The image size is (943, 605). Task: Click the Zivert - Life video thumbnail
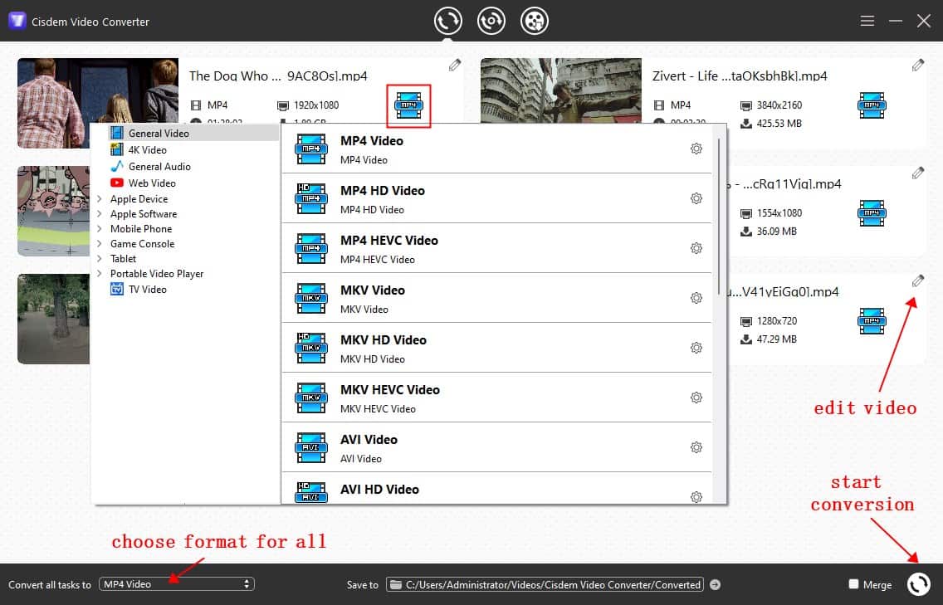click(x=561, y=90)
